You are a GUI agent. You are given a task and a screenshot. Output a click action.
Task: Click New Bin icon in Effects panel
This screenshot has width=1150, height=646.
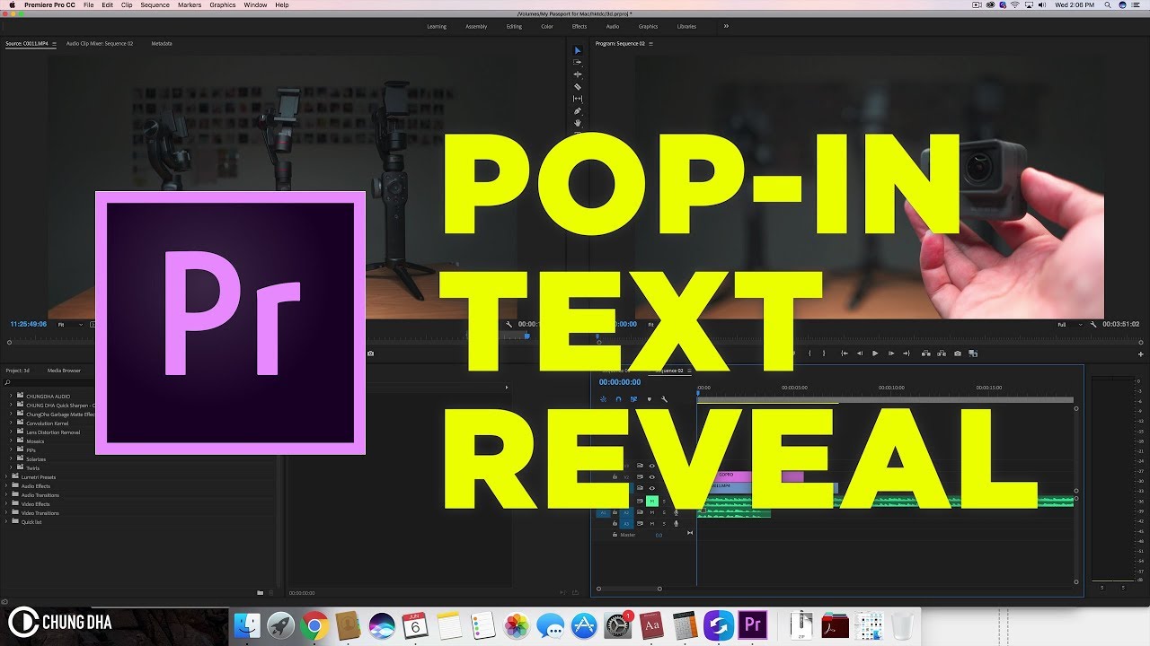click(260, 592)
